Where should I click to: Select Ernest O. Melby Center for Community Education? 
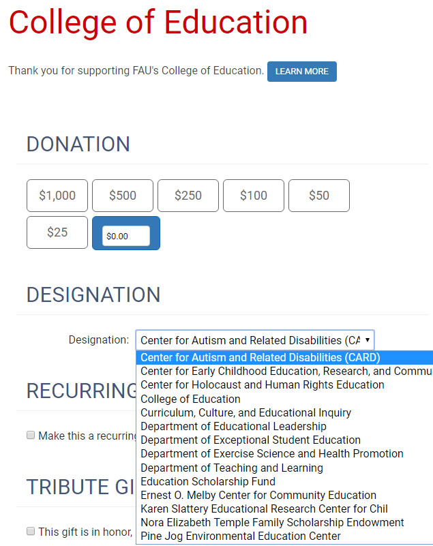coord(258,495)
